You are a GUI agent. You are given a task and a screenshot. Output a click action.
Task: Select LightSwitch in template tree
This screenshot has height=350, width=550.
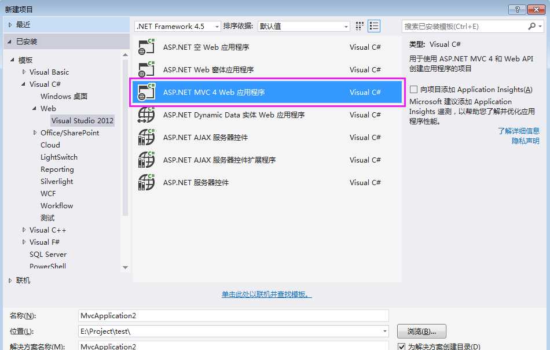(x=59, y=157)
